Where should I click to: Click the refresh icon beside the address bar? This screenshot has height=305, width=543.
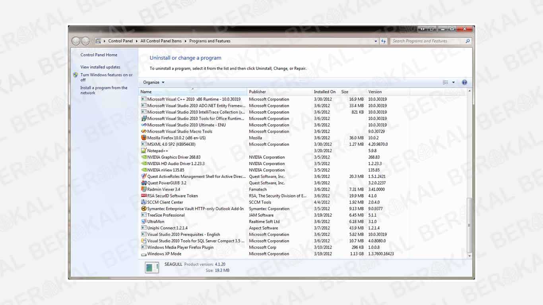(x=383, y=41)
